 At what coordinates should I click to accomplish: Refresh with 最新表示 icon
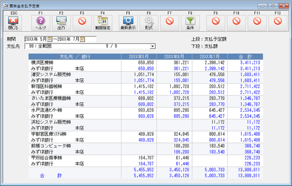coord(128,23)
